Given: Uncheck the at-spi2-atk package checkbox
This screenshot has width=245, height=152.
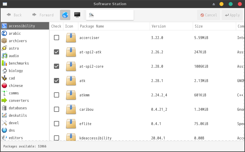Looking at the screenshot, I should pos(57,52).
